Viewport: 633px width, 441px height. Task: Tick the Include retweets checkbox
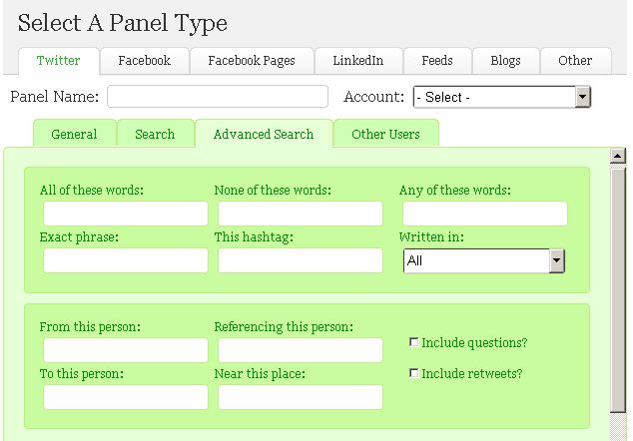click(x=413, y=373)
